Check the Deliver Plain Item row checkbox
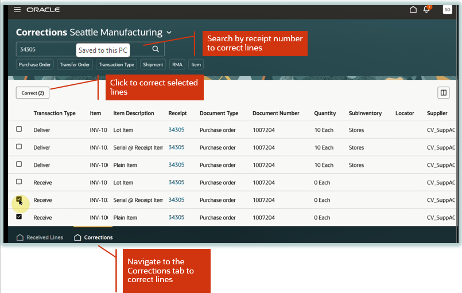 tap(19, 164)
